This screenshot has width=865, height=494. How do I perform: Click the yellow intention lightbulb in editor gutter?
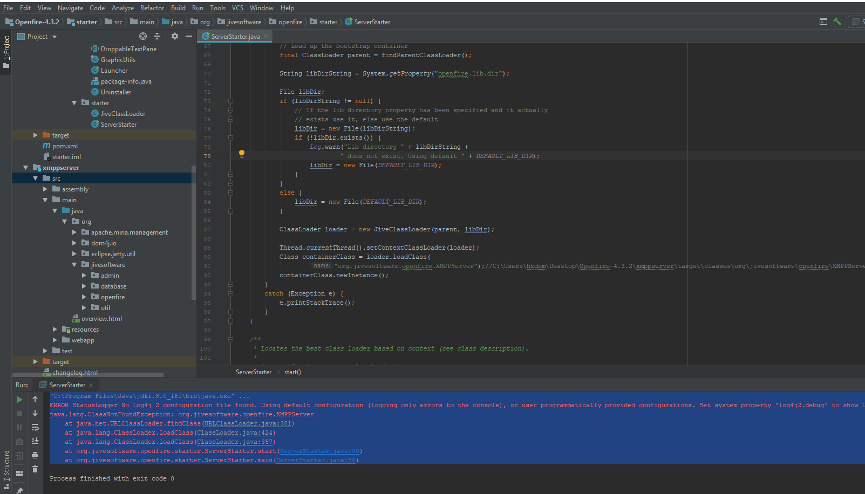pyautogui.click(x=242, y=154)
